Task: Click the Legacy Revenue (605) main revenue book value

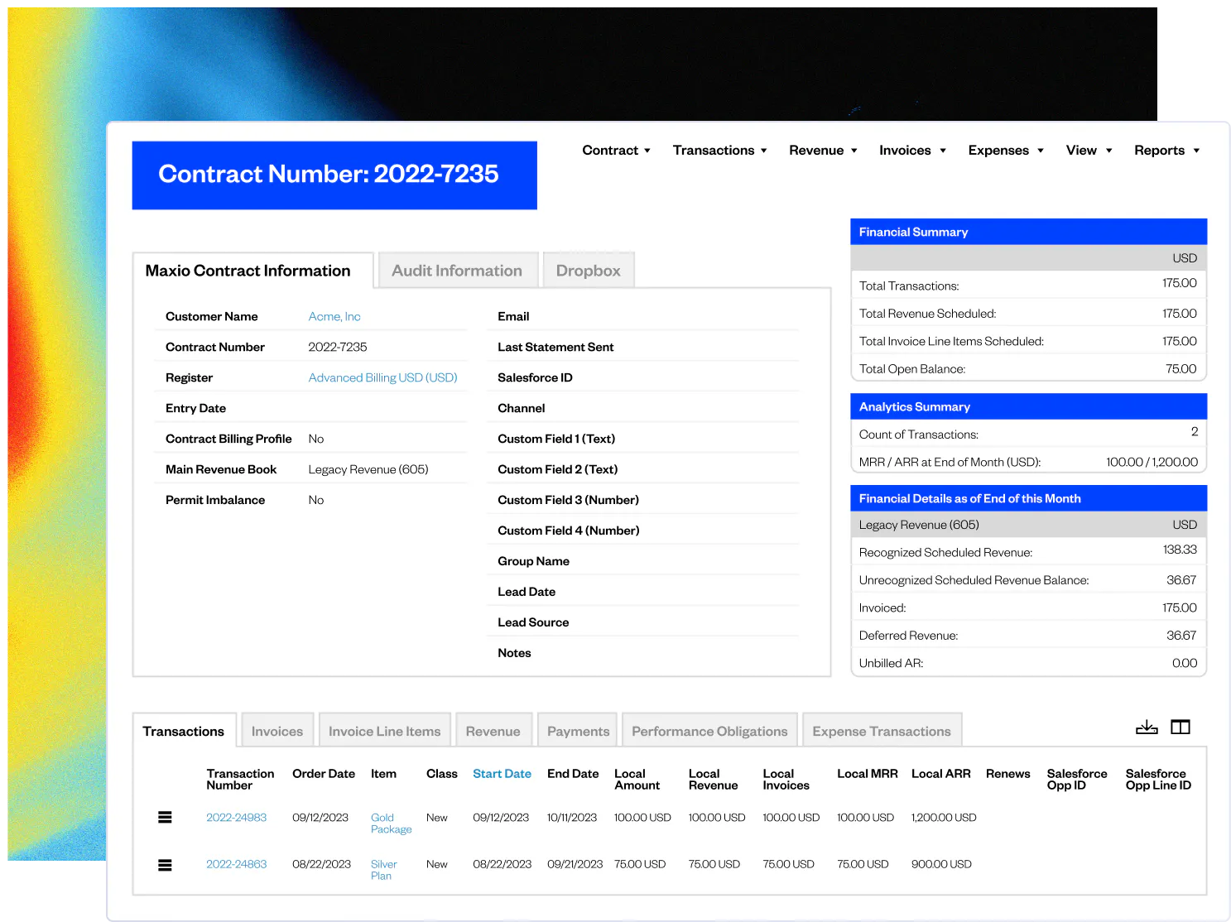Action: coord(368,470)
